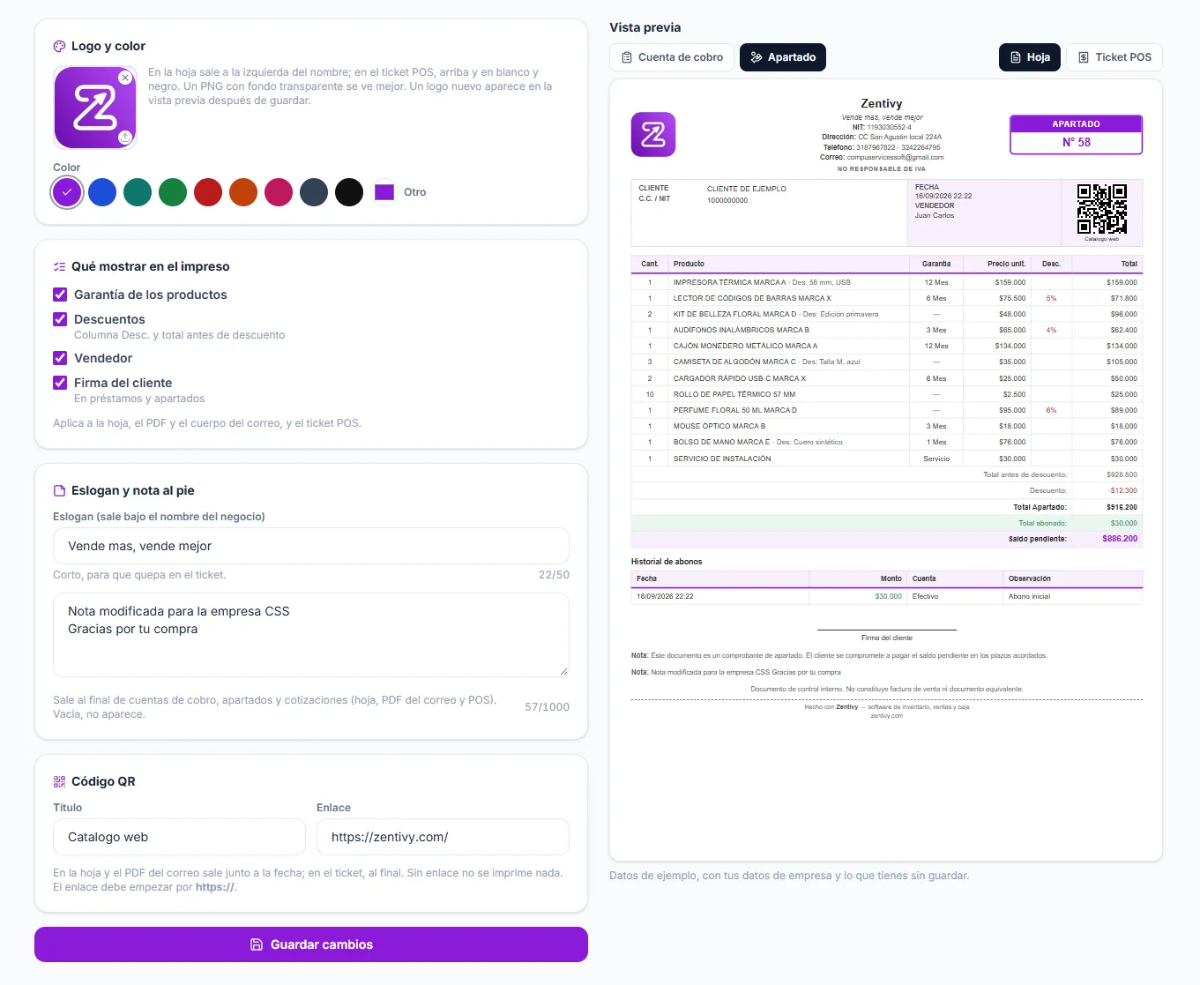The width and height of the screenshot is (1200, 985).
Task: Click the Eslogan text field
Action: click(311, 546)
